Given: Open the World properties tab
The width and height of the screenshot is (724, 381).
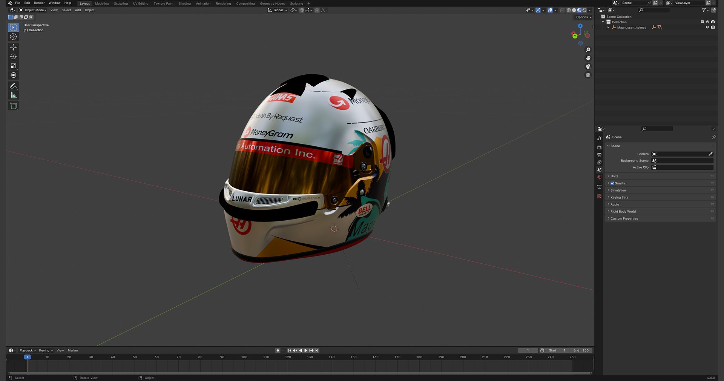Looking at the screenshot, I should point(599,177).
